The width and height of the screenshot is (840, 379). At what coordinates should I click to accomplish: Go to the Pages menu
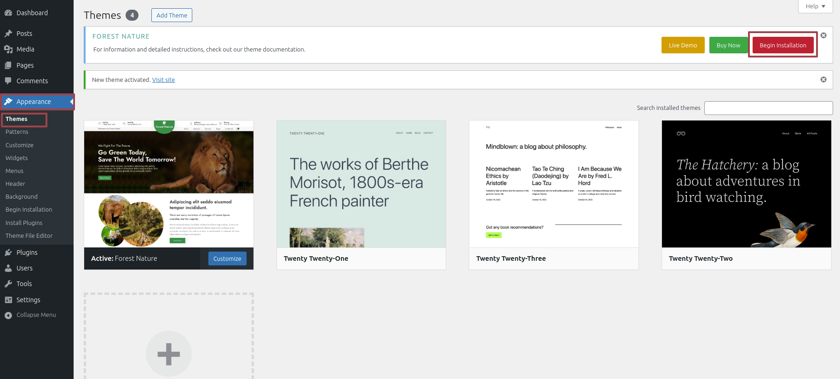[37, 65]
